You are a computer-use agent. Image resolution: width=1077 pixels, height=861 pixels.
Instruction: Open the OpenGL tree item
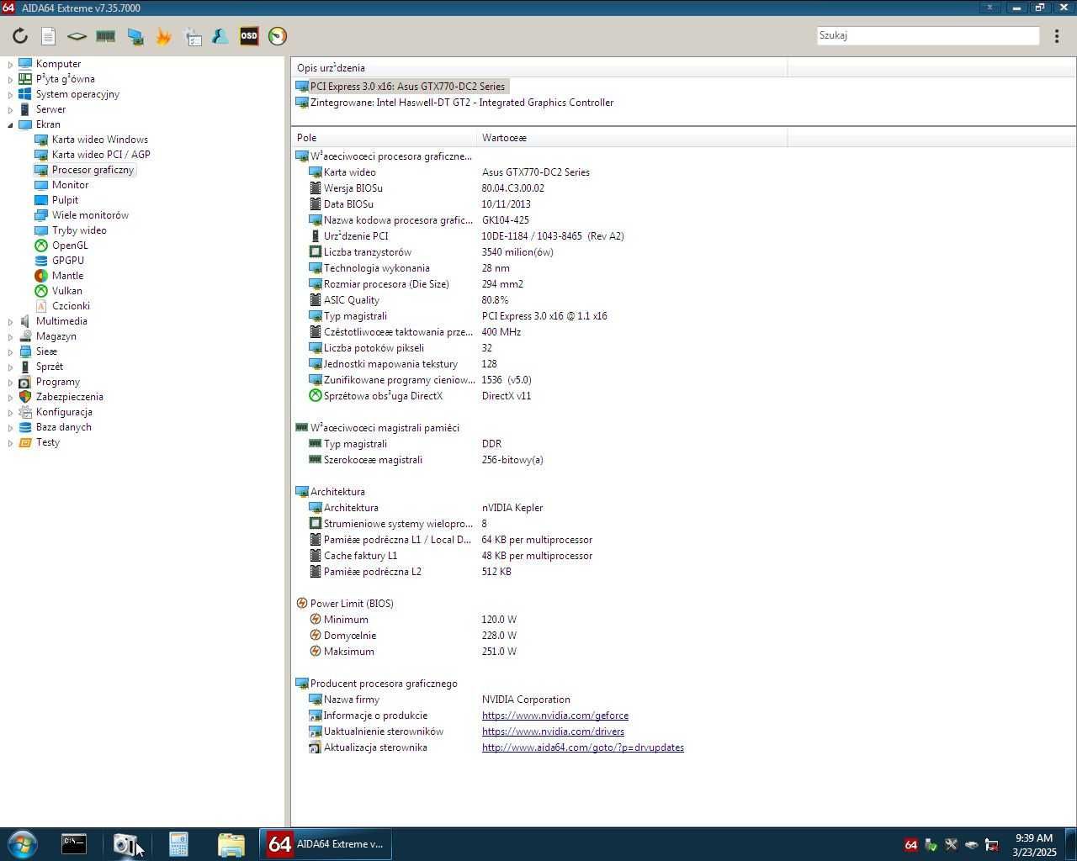70,246
